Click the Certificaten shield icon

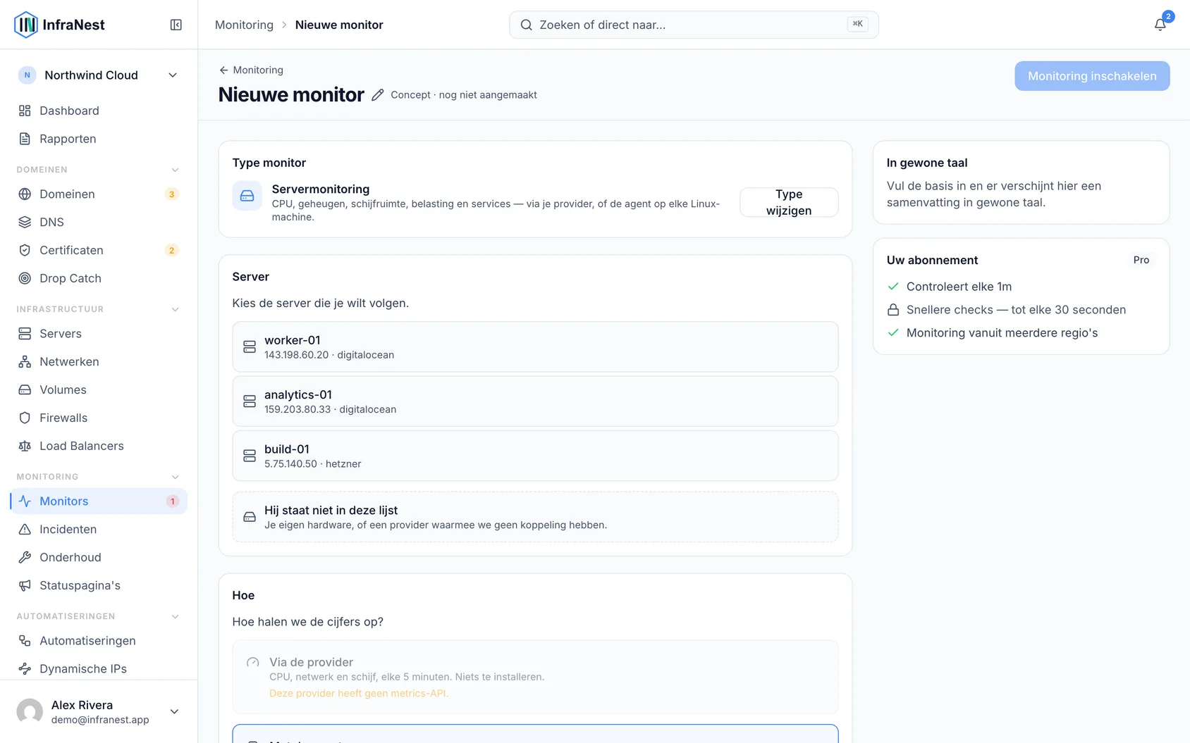[x=25, y=250]
